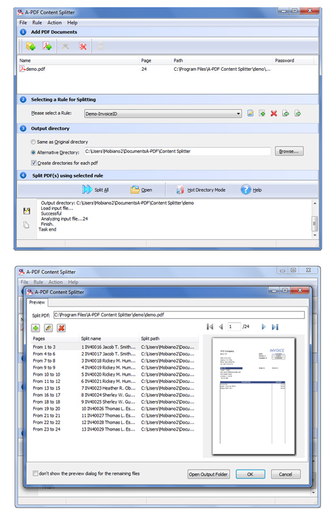
Task: Click green Add split icon in preview dialog
Action: (x=36, y=328)
